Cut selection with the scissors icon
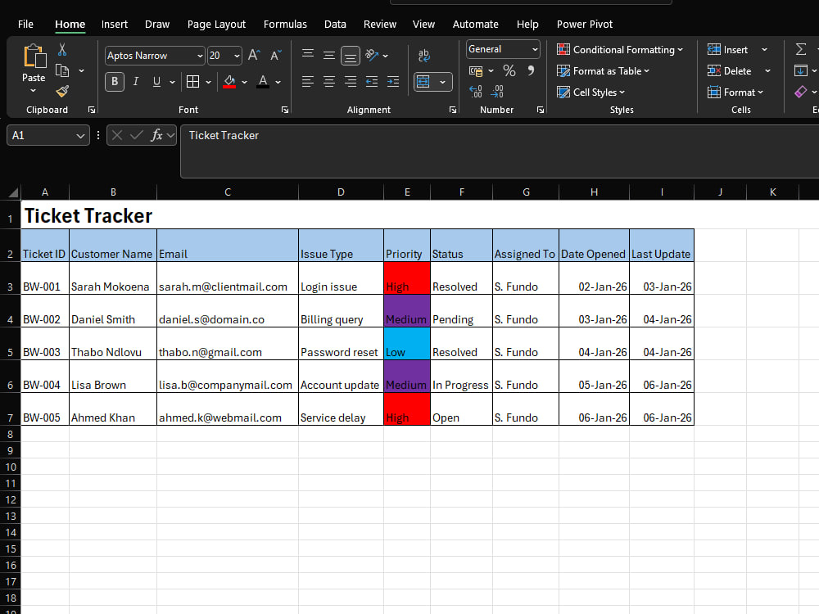Viewport: 819px width, 614px height. point(62,50)
